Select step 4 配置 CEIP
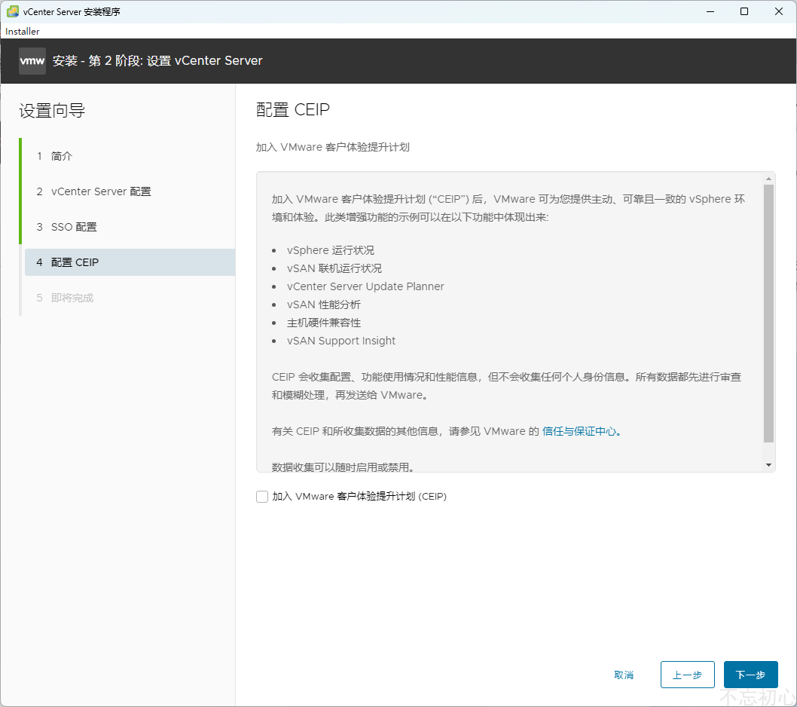Viewport: 797px width, 707px height. (130, 262)
